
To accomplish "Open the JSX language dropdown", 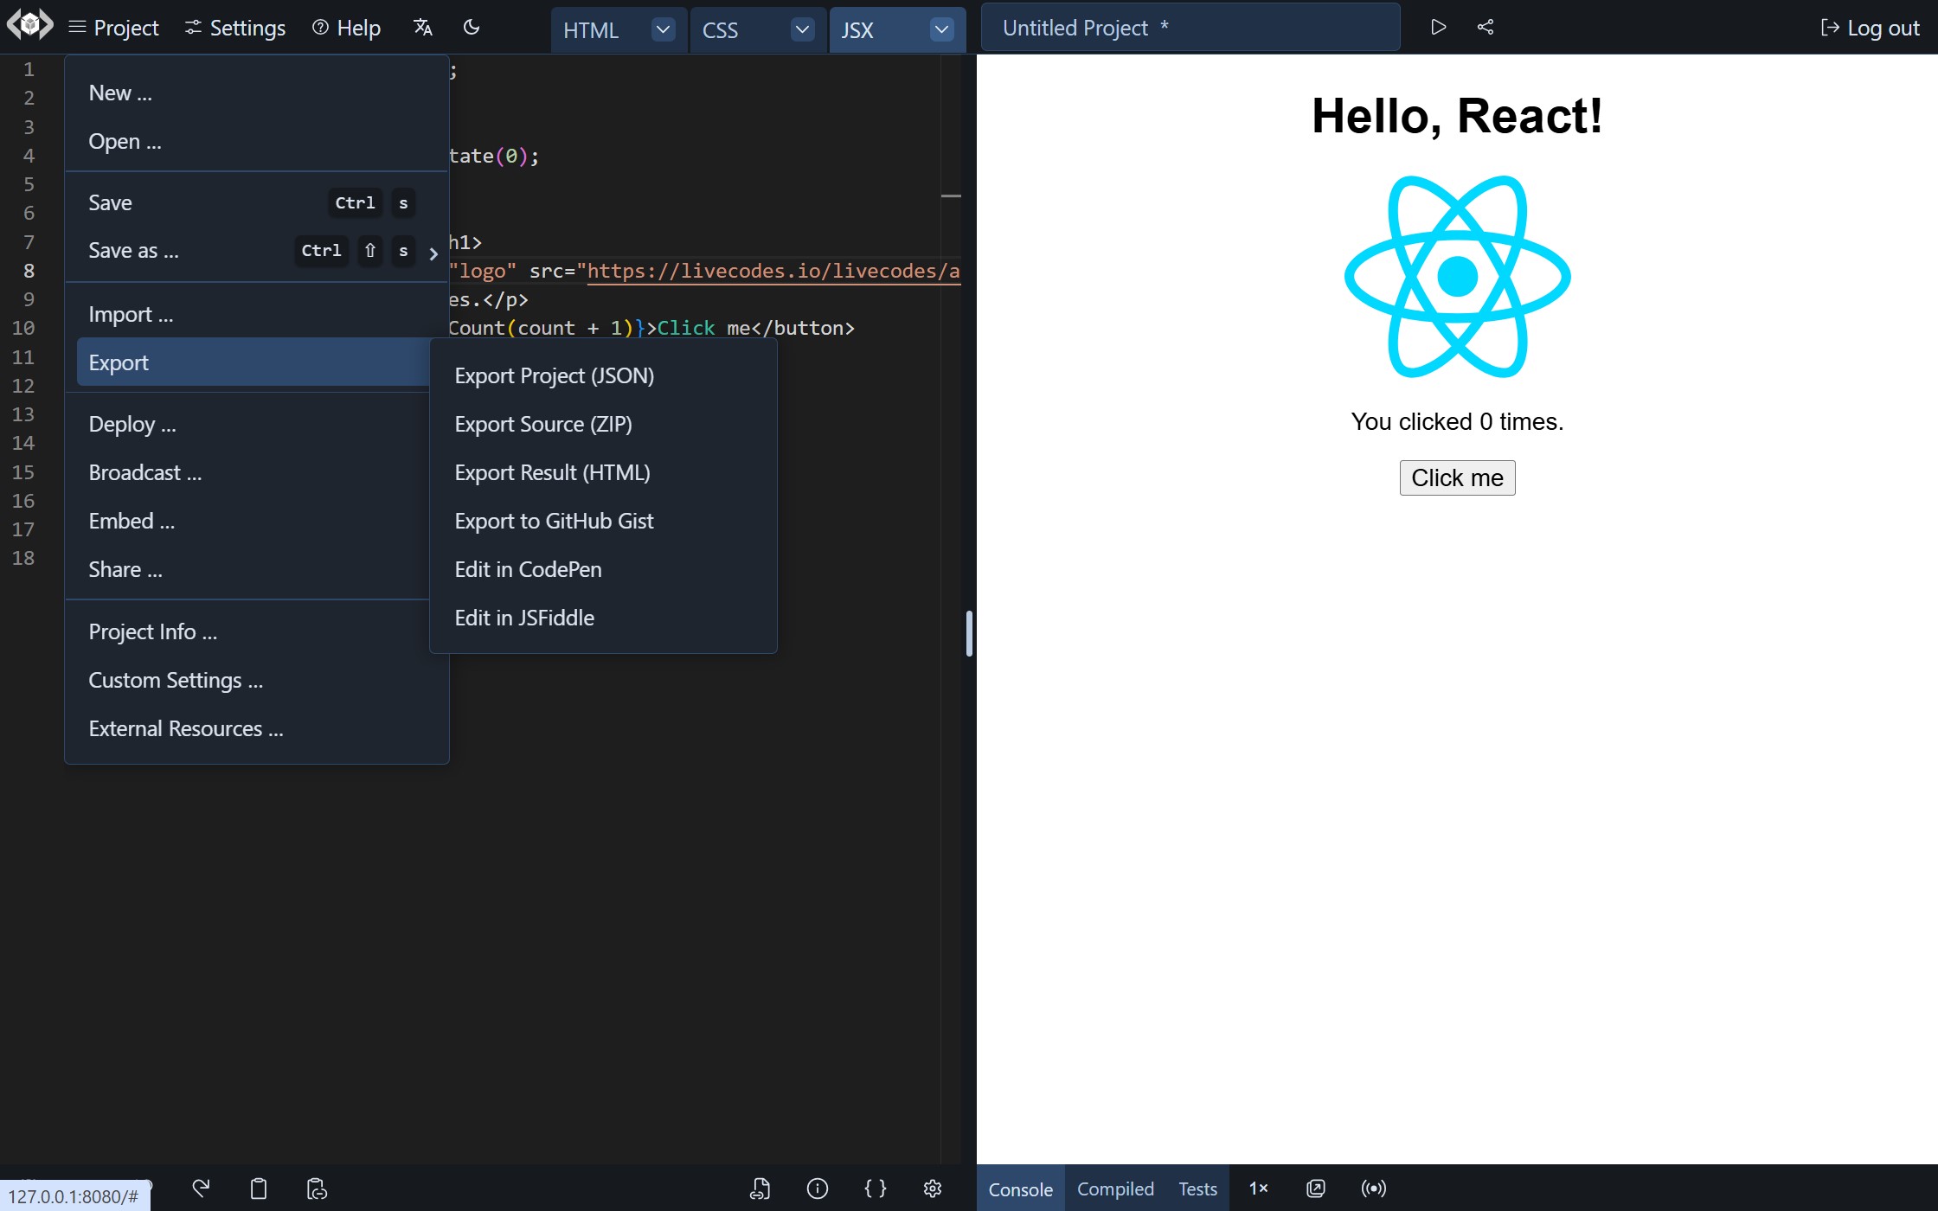I will point(941,29).
